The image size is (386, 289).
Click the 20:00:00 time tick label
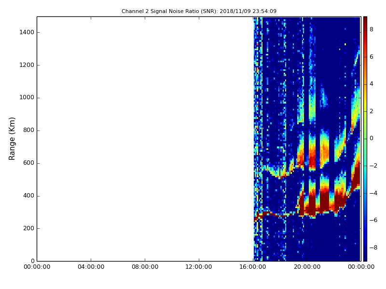(307, 267)
